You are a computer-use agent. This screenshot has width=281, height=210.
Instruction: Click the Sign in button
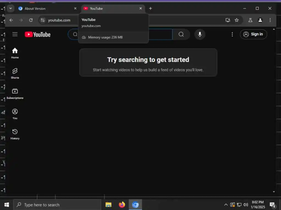click(253, 34)
